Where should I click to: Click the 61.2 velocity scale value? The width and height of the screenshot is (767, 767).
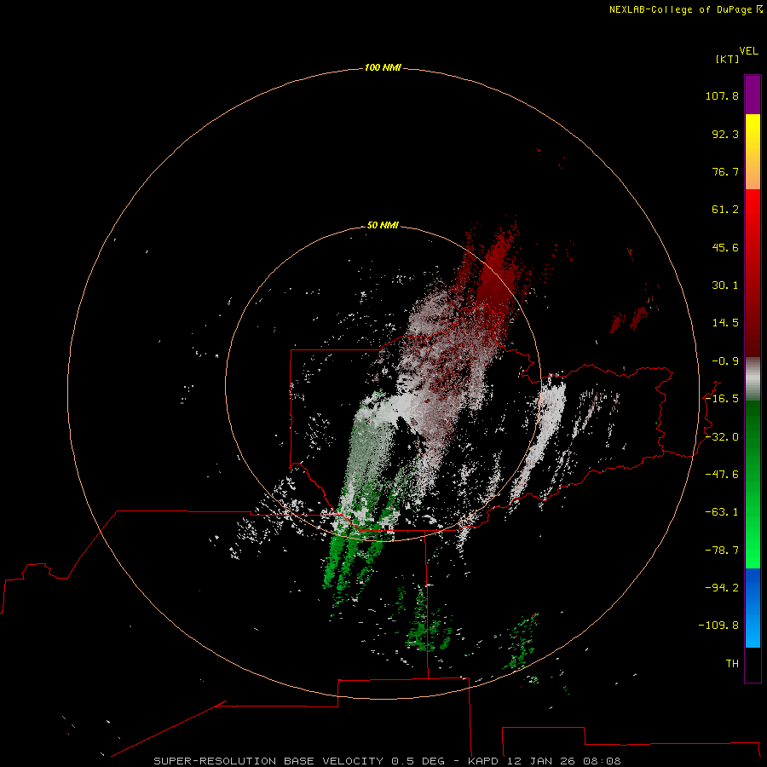point(725,210)
